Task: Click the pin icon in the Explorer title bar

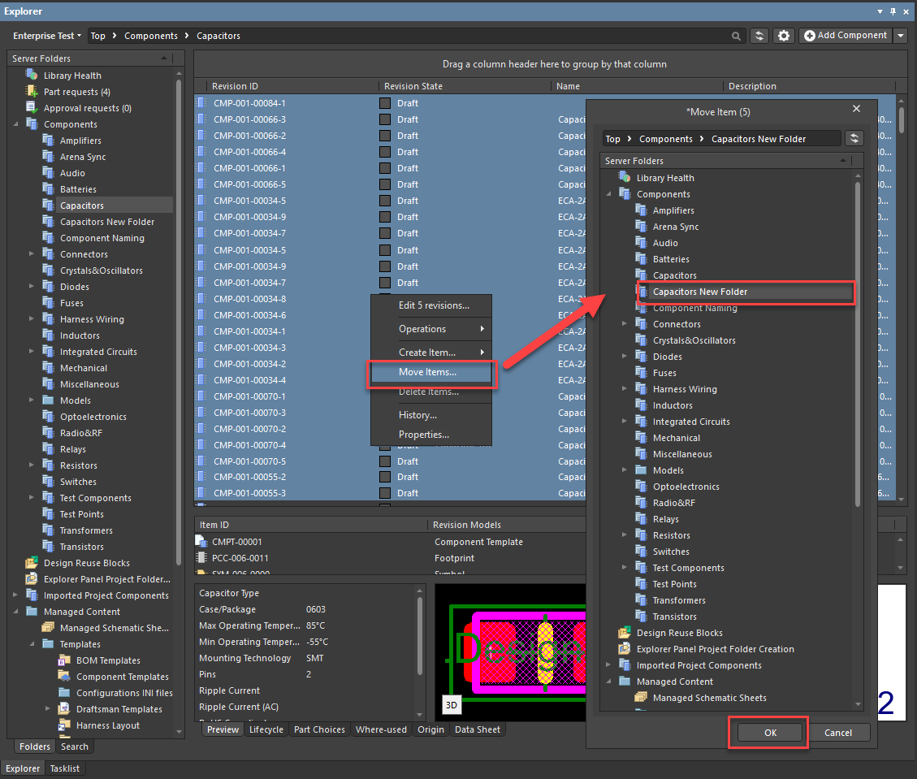Action: (x=893, y=11)
